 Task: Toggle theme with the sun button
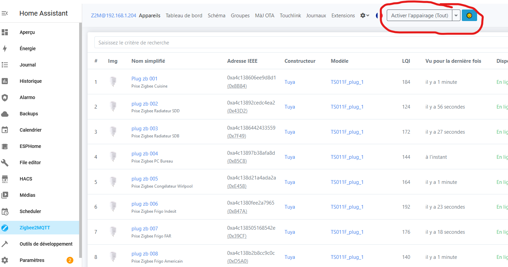(469, 16)
